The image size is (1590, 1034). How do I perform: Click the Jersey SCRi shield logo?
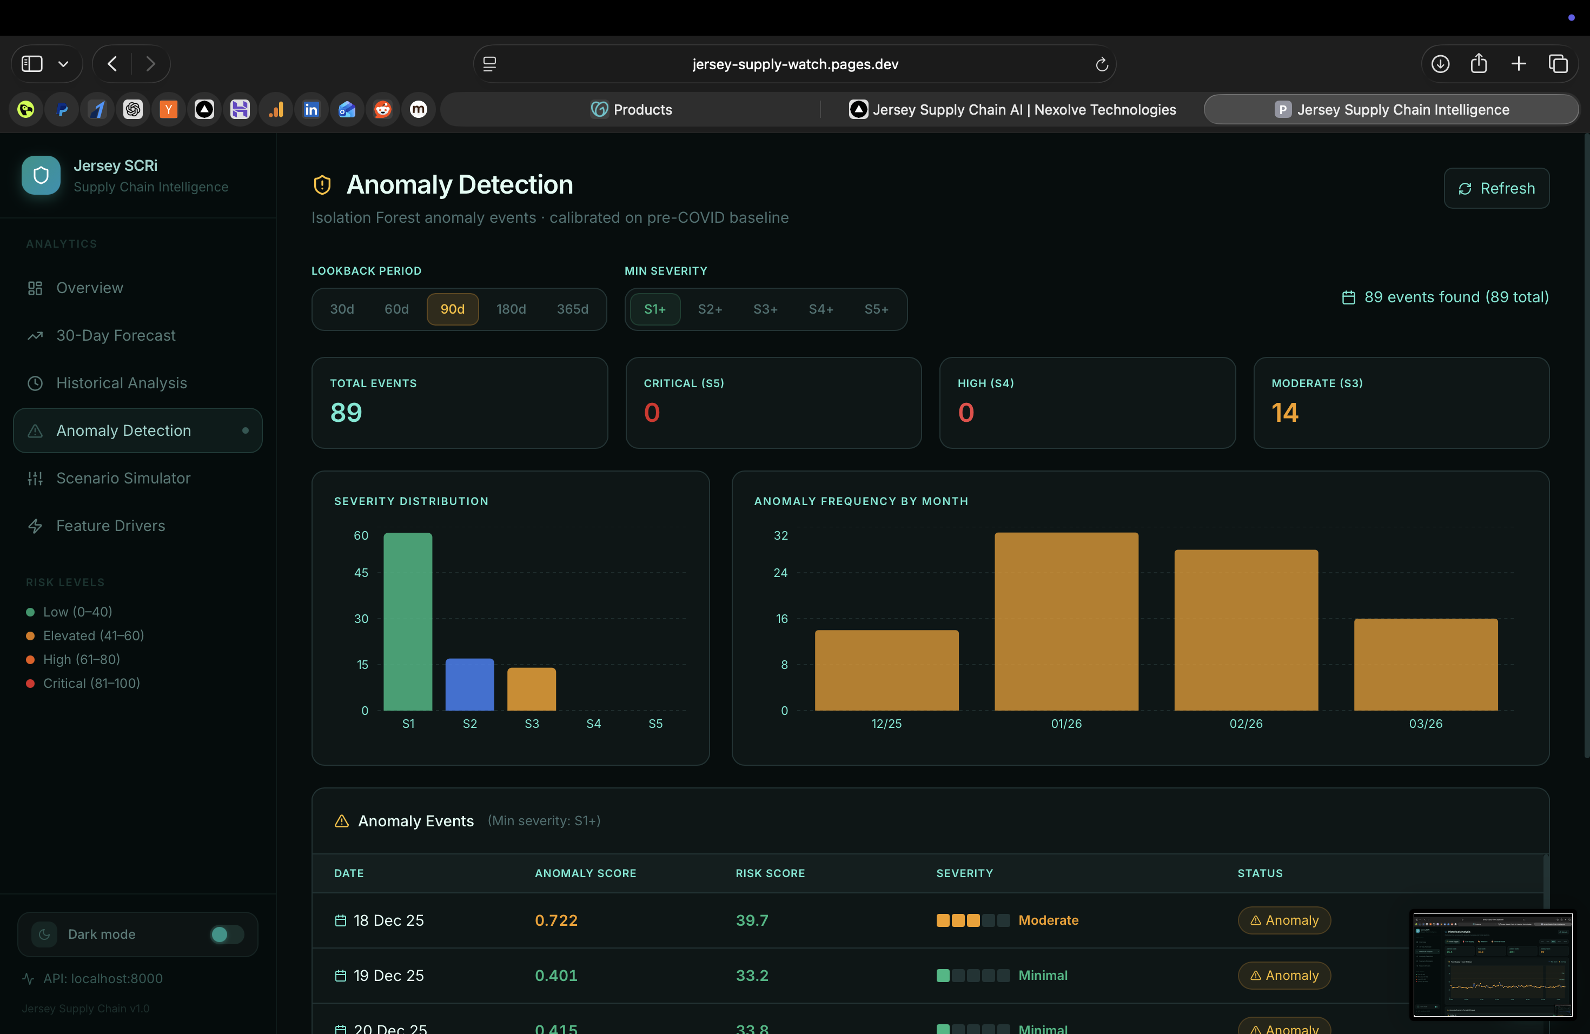41,175
